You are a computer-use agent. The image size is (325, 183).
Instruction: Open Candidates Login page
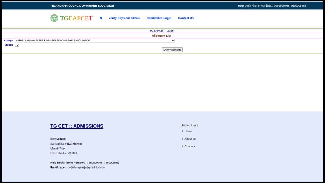[159, 18]
